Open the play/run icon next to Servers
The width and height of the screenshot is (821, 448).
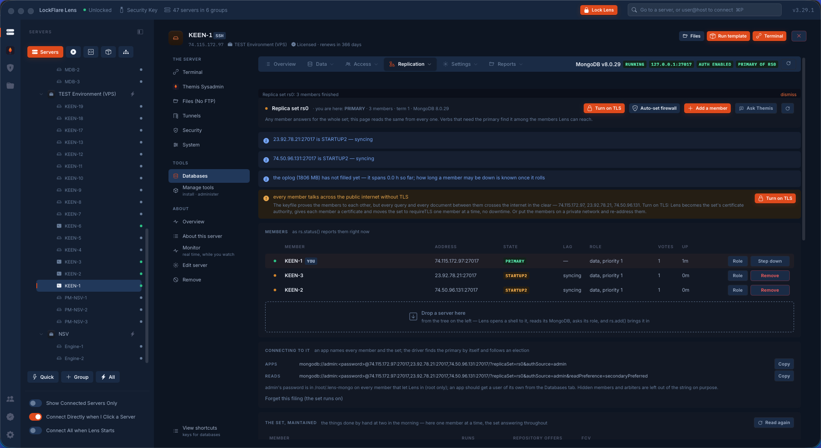point(73,52)
